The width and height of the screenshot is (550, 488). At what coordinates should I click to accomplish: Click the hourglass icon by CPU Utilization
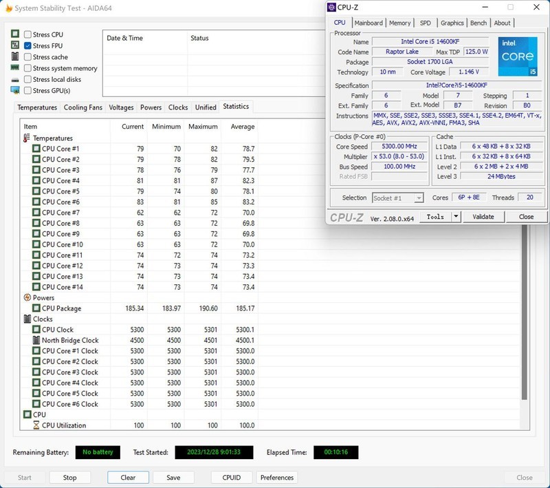tap(36, 425)
